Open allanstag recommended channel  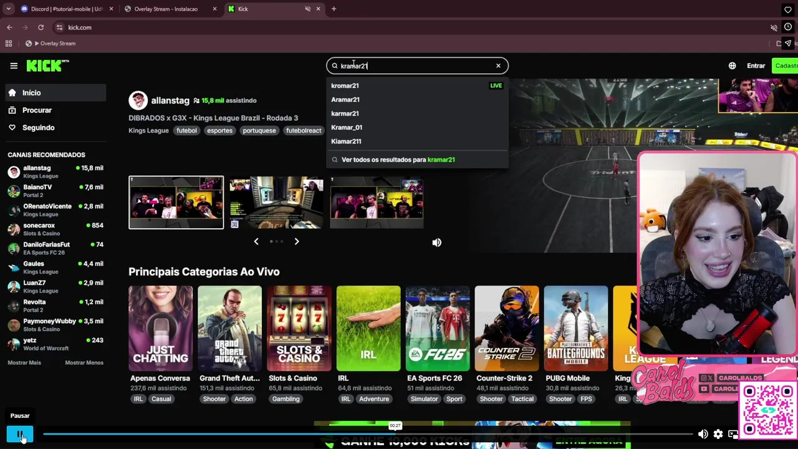pyautogui.click(x=55, y=171)
